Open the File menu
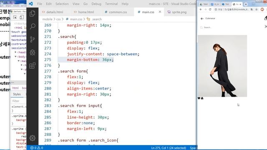Image resolution: width=267 pixels, height=150 pixels. pyautogui.click(x=40, y=4)
